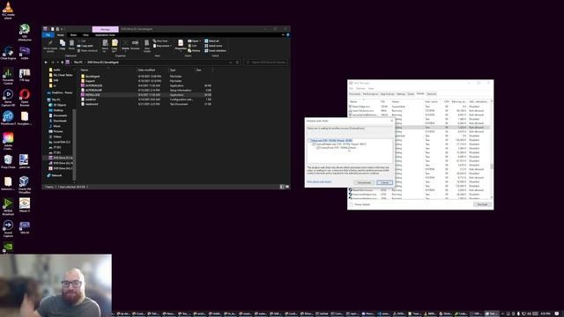Collapse the Explorer ribbon with the chevron
This screenshot has height=317, width=564.
pyautogui.click(x=283, y=35)
